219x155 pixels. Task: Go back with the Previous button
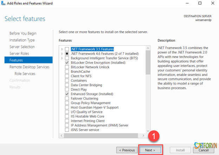pyautogui.click(x=127, y=150)
